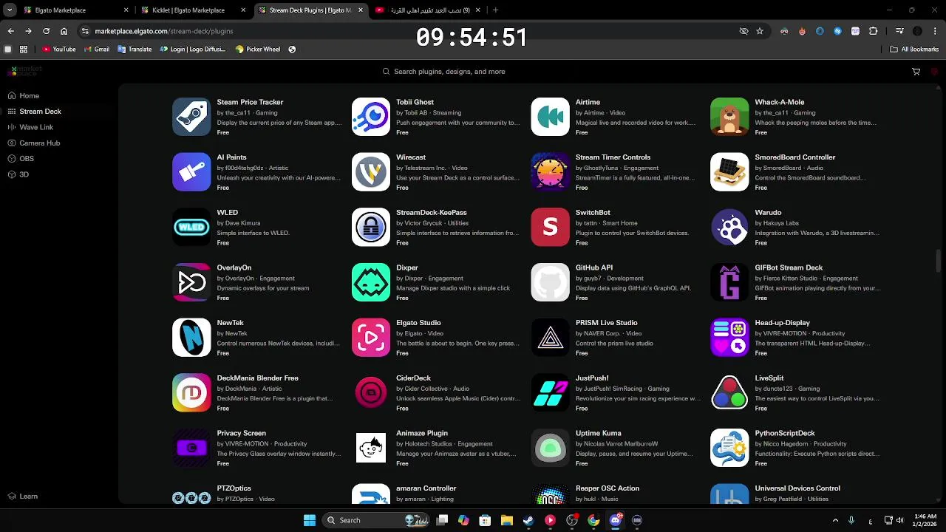Open the Picker Wheel bookmark
Viewport: 946px width, 532px height.
257,50
